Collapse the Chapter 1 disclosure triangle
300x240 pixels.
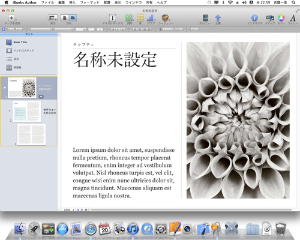coord(5,88)
